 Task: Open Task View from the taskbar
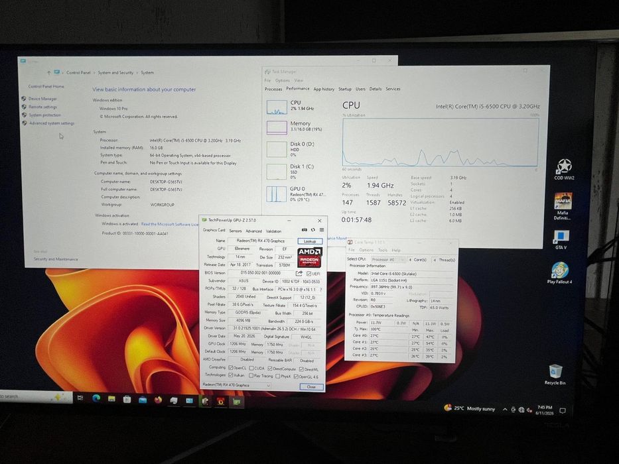[x=80, y=398]
